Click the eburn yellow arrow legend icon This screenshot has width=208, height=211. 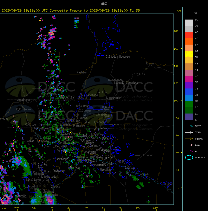pyautogui.click(x=189, y=139)
